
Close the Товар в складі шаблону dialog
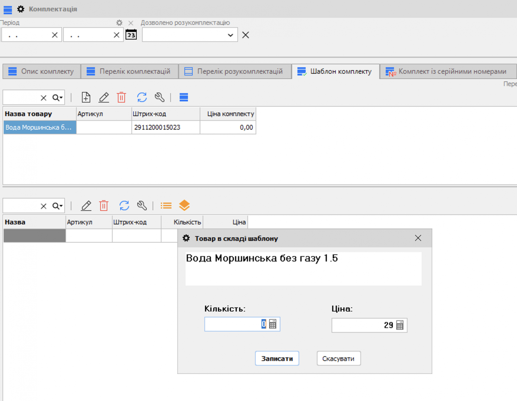pyautogui.click(x=418, y=238)
